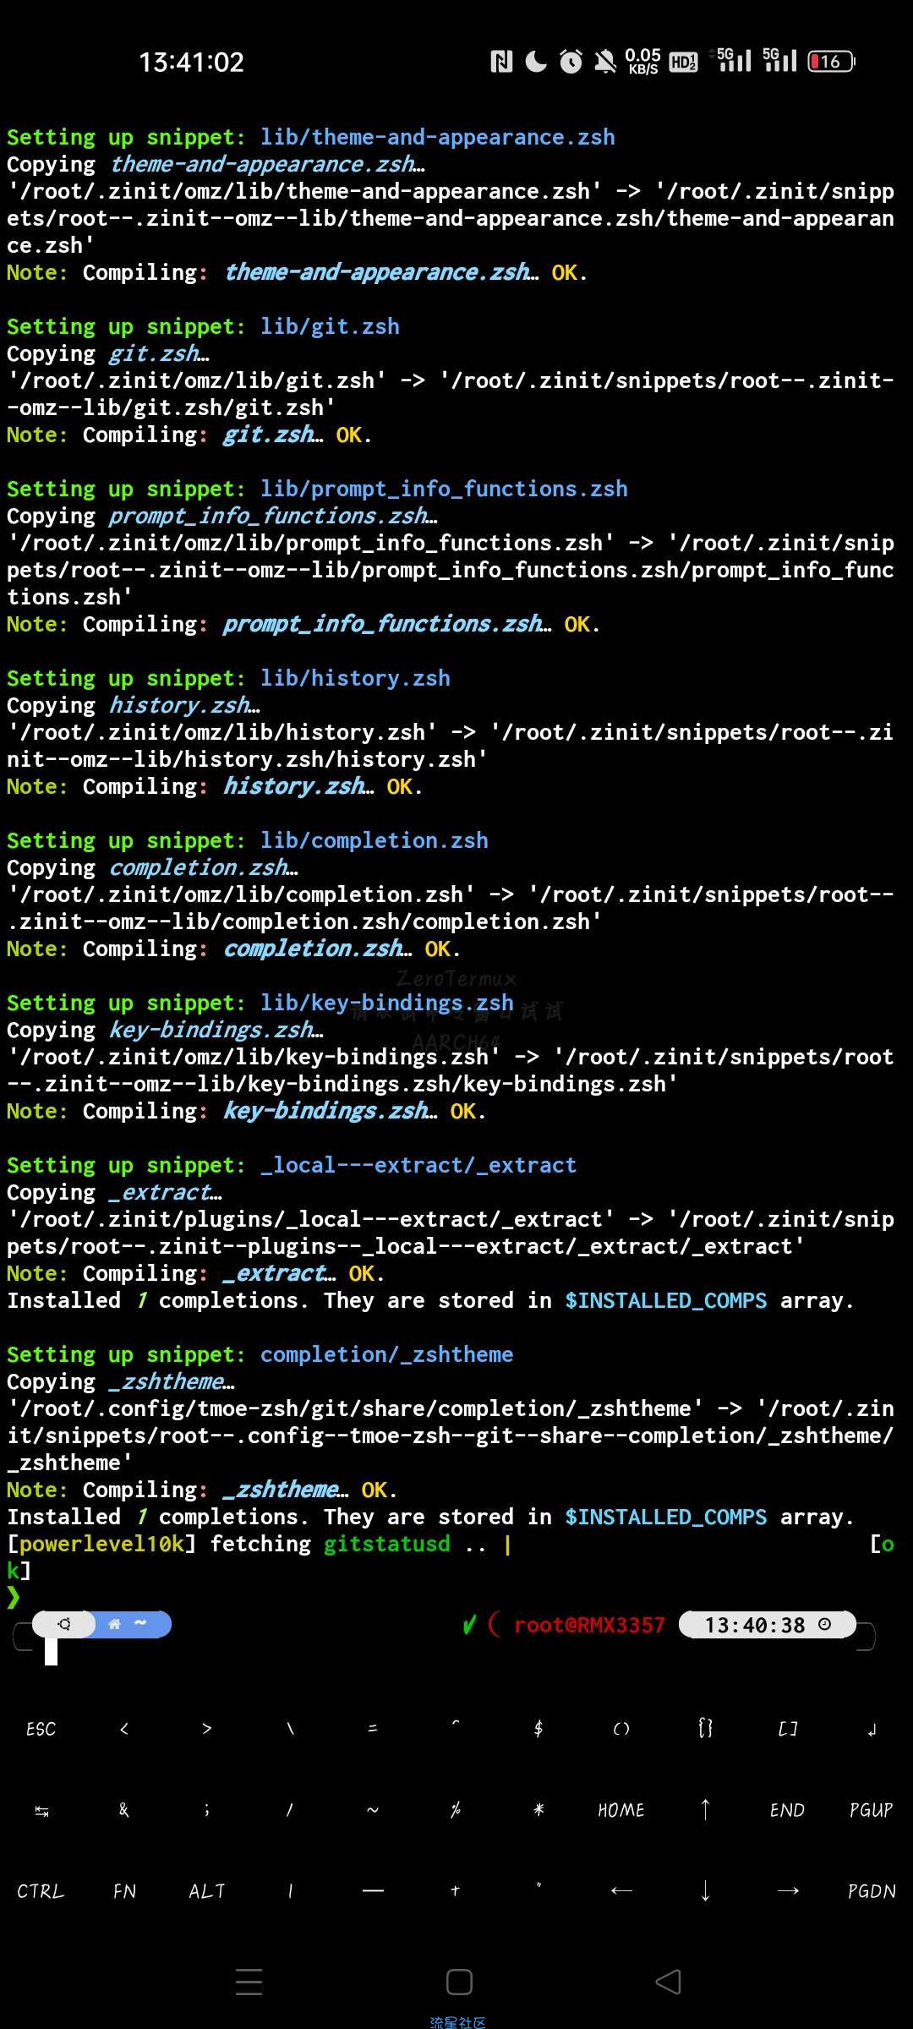913x2029 pixels.
Task: Tap the HOME key
Action: tap(622, 1810)
